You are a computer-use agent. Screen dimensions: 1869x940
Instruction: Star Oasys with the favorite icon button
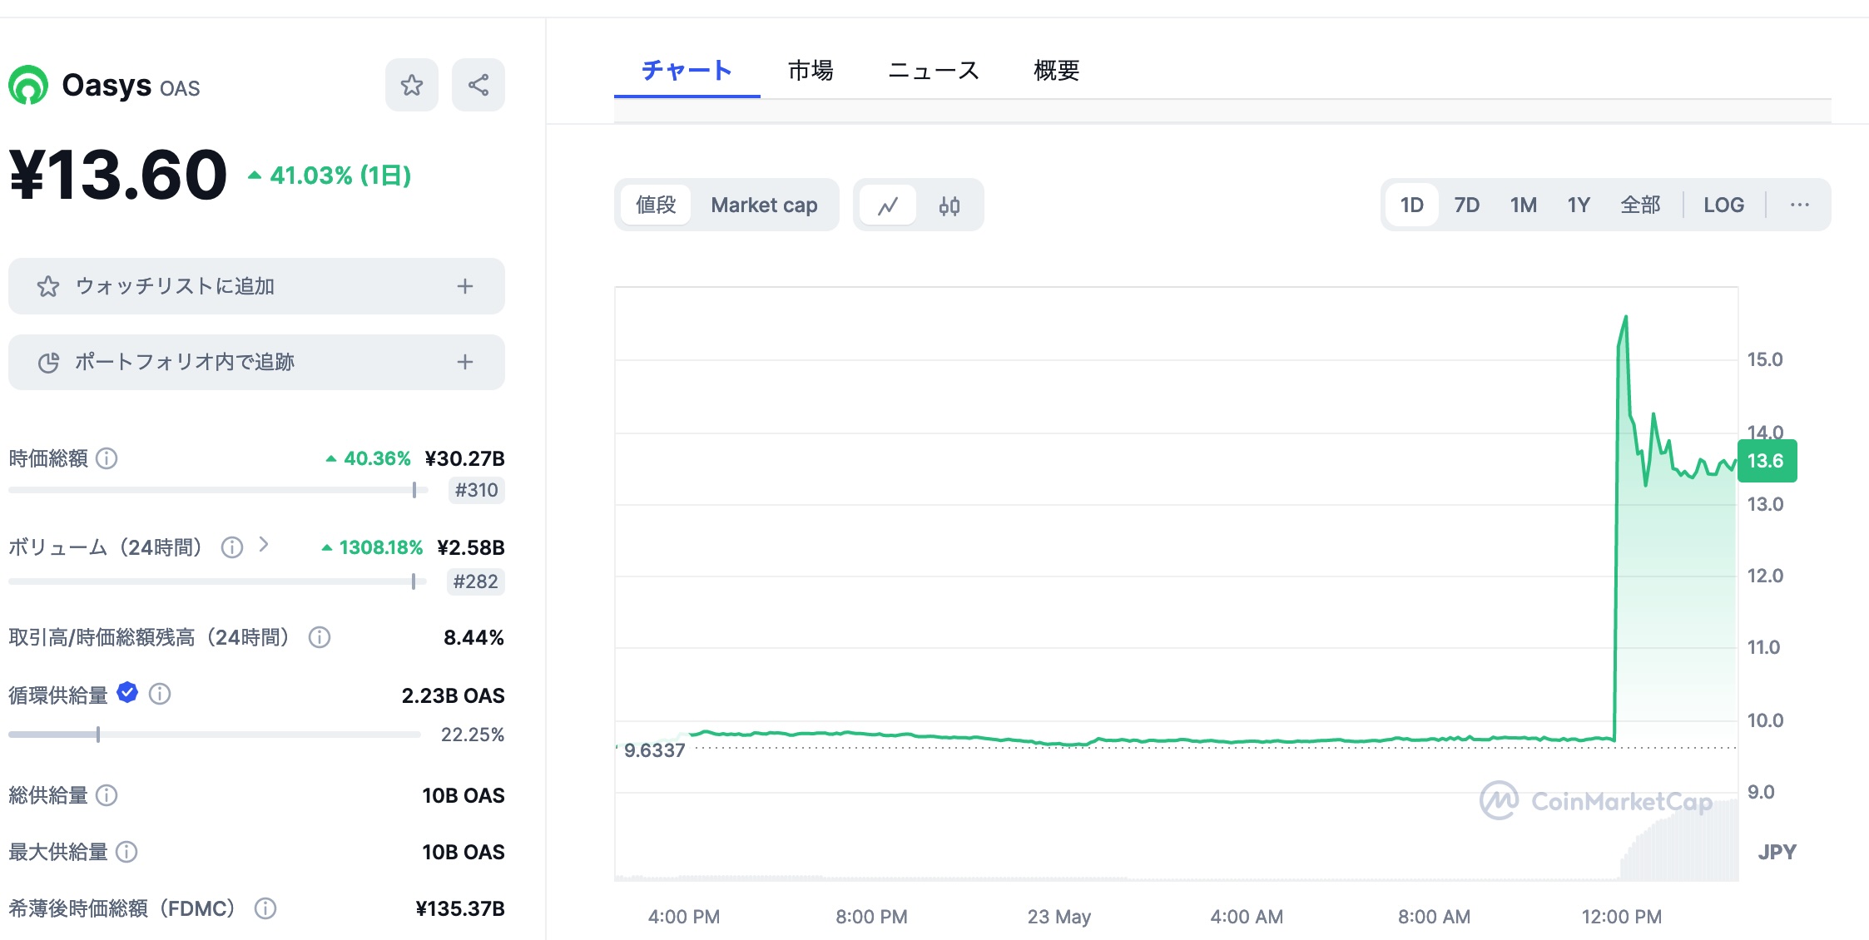click(x=411, y=85)
